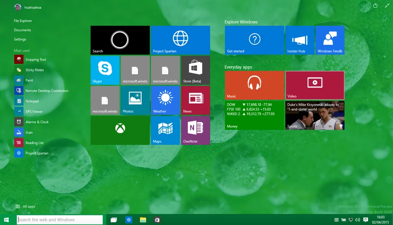Click the battery icon in system tray
The image size is (393, 225).
pos(344,220)
